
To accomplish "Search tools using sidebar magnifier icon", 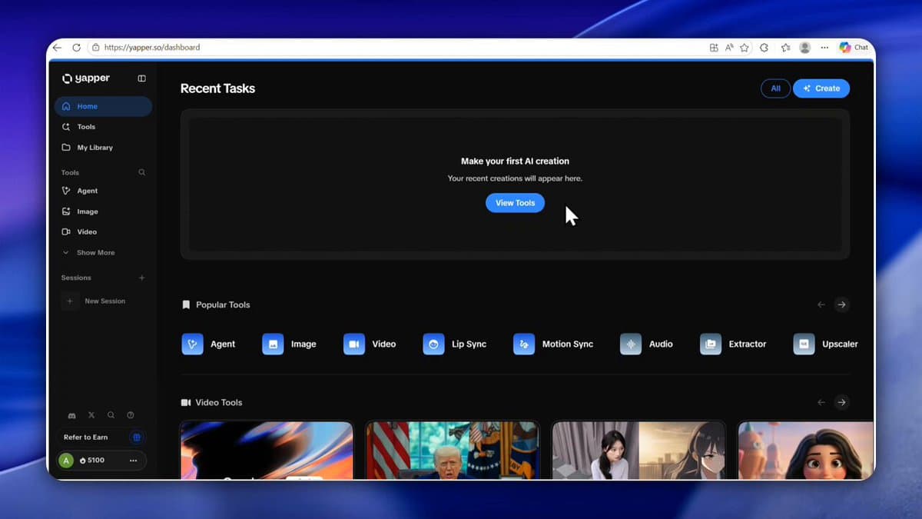I will [x=141, y=172].
